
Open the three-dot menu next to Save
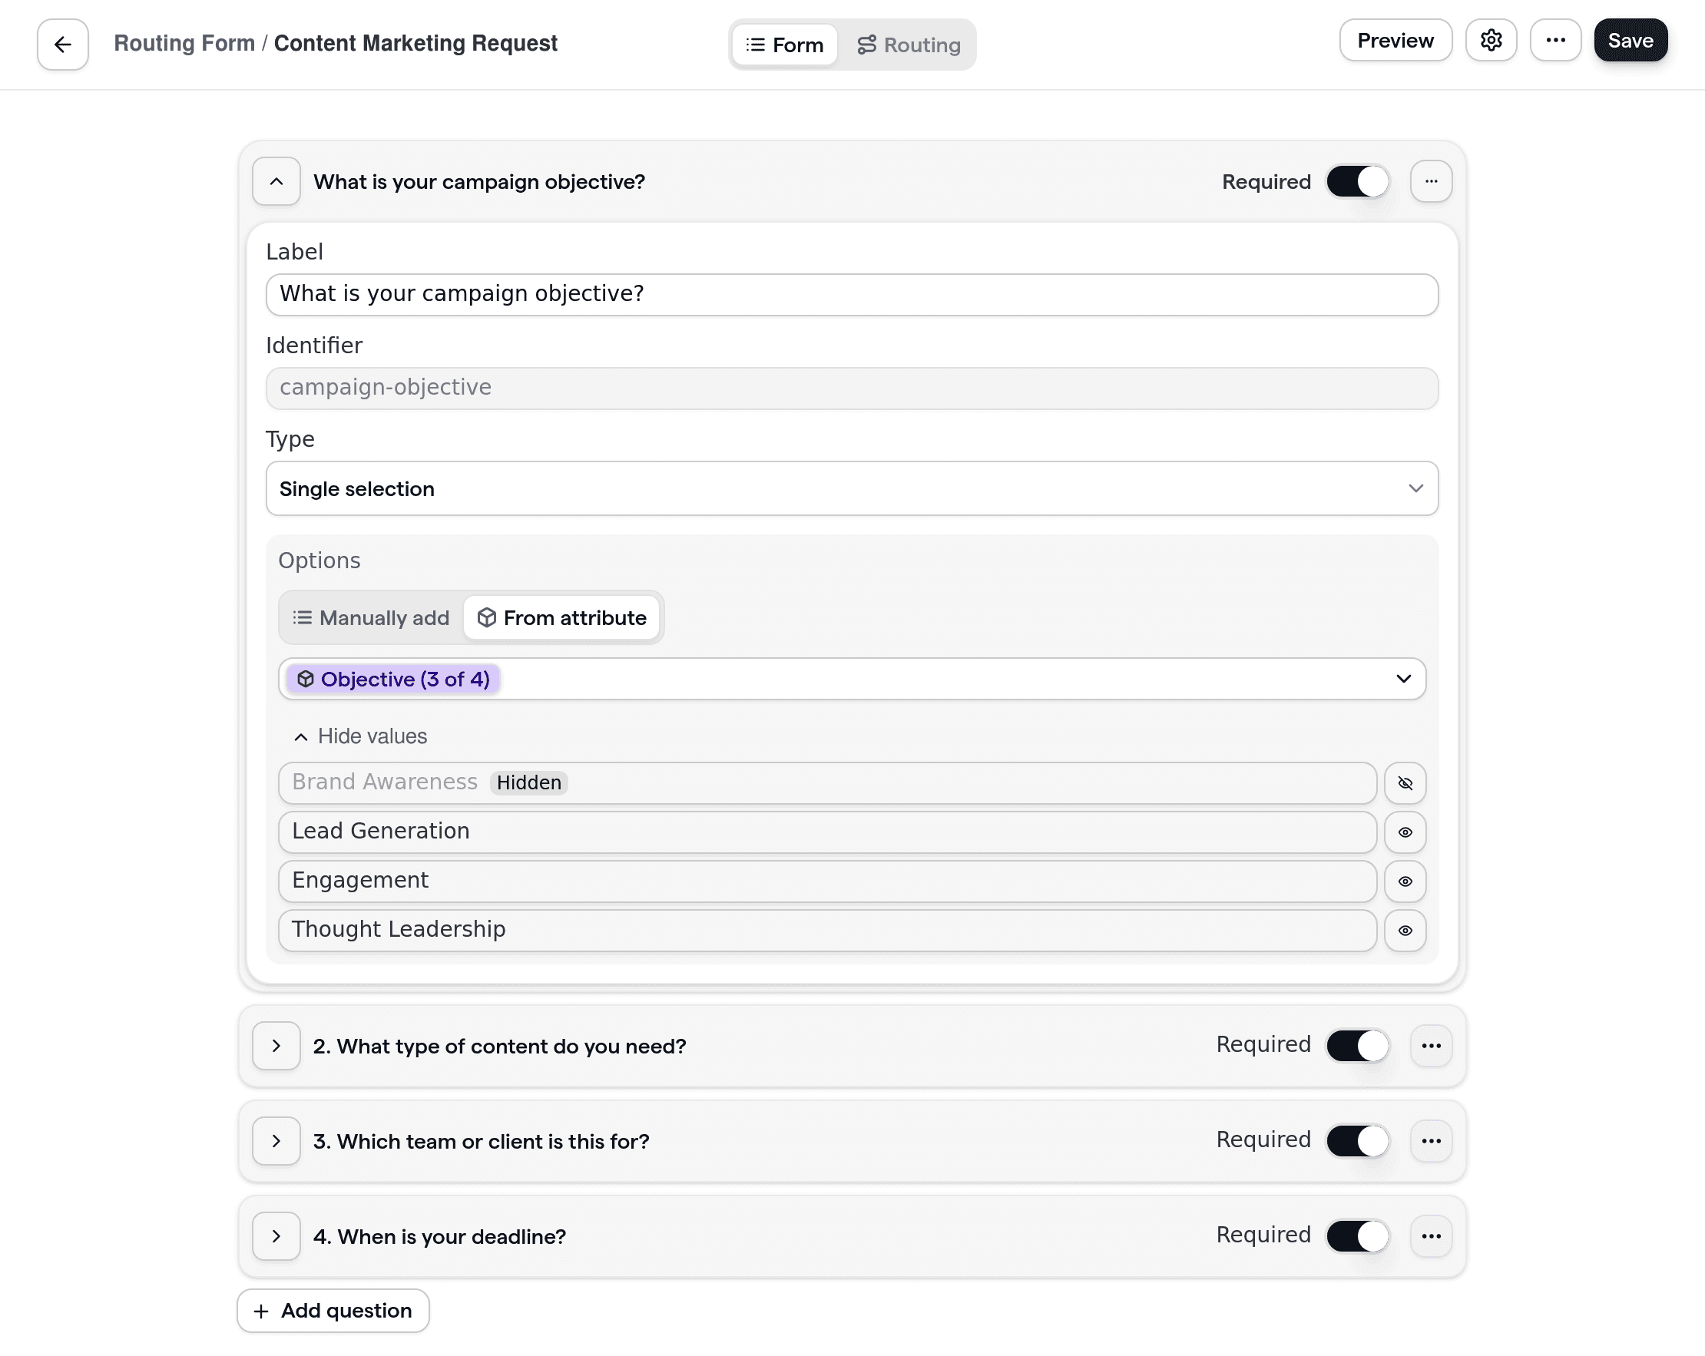[x=1555, y=39]
